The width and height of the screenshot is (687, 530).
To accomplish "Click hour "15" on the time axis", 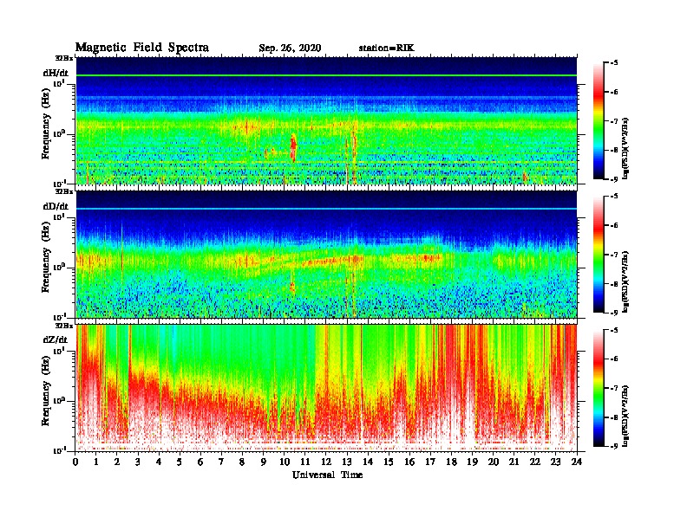I will 389,462.
